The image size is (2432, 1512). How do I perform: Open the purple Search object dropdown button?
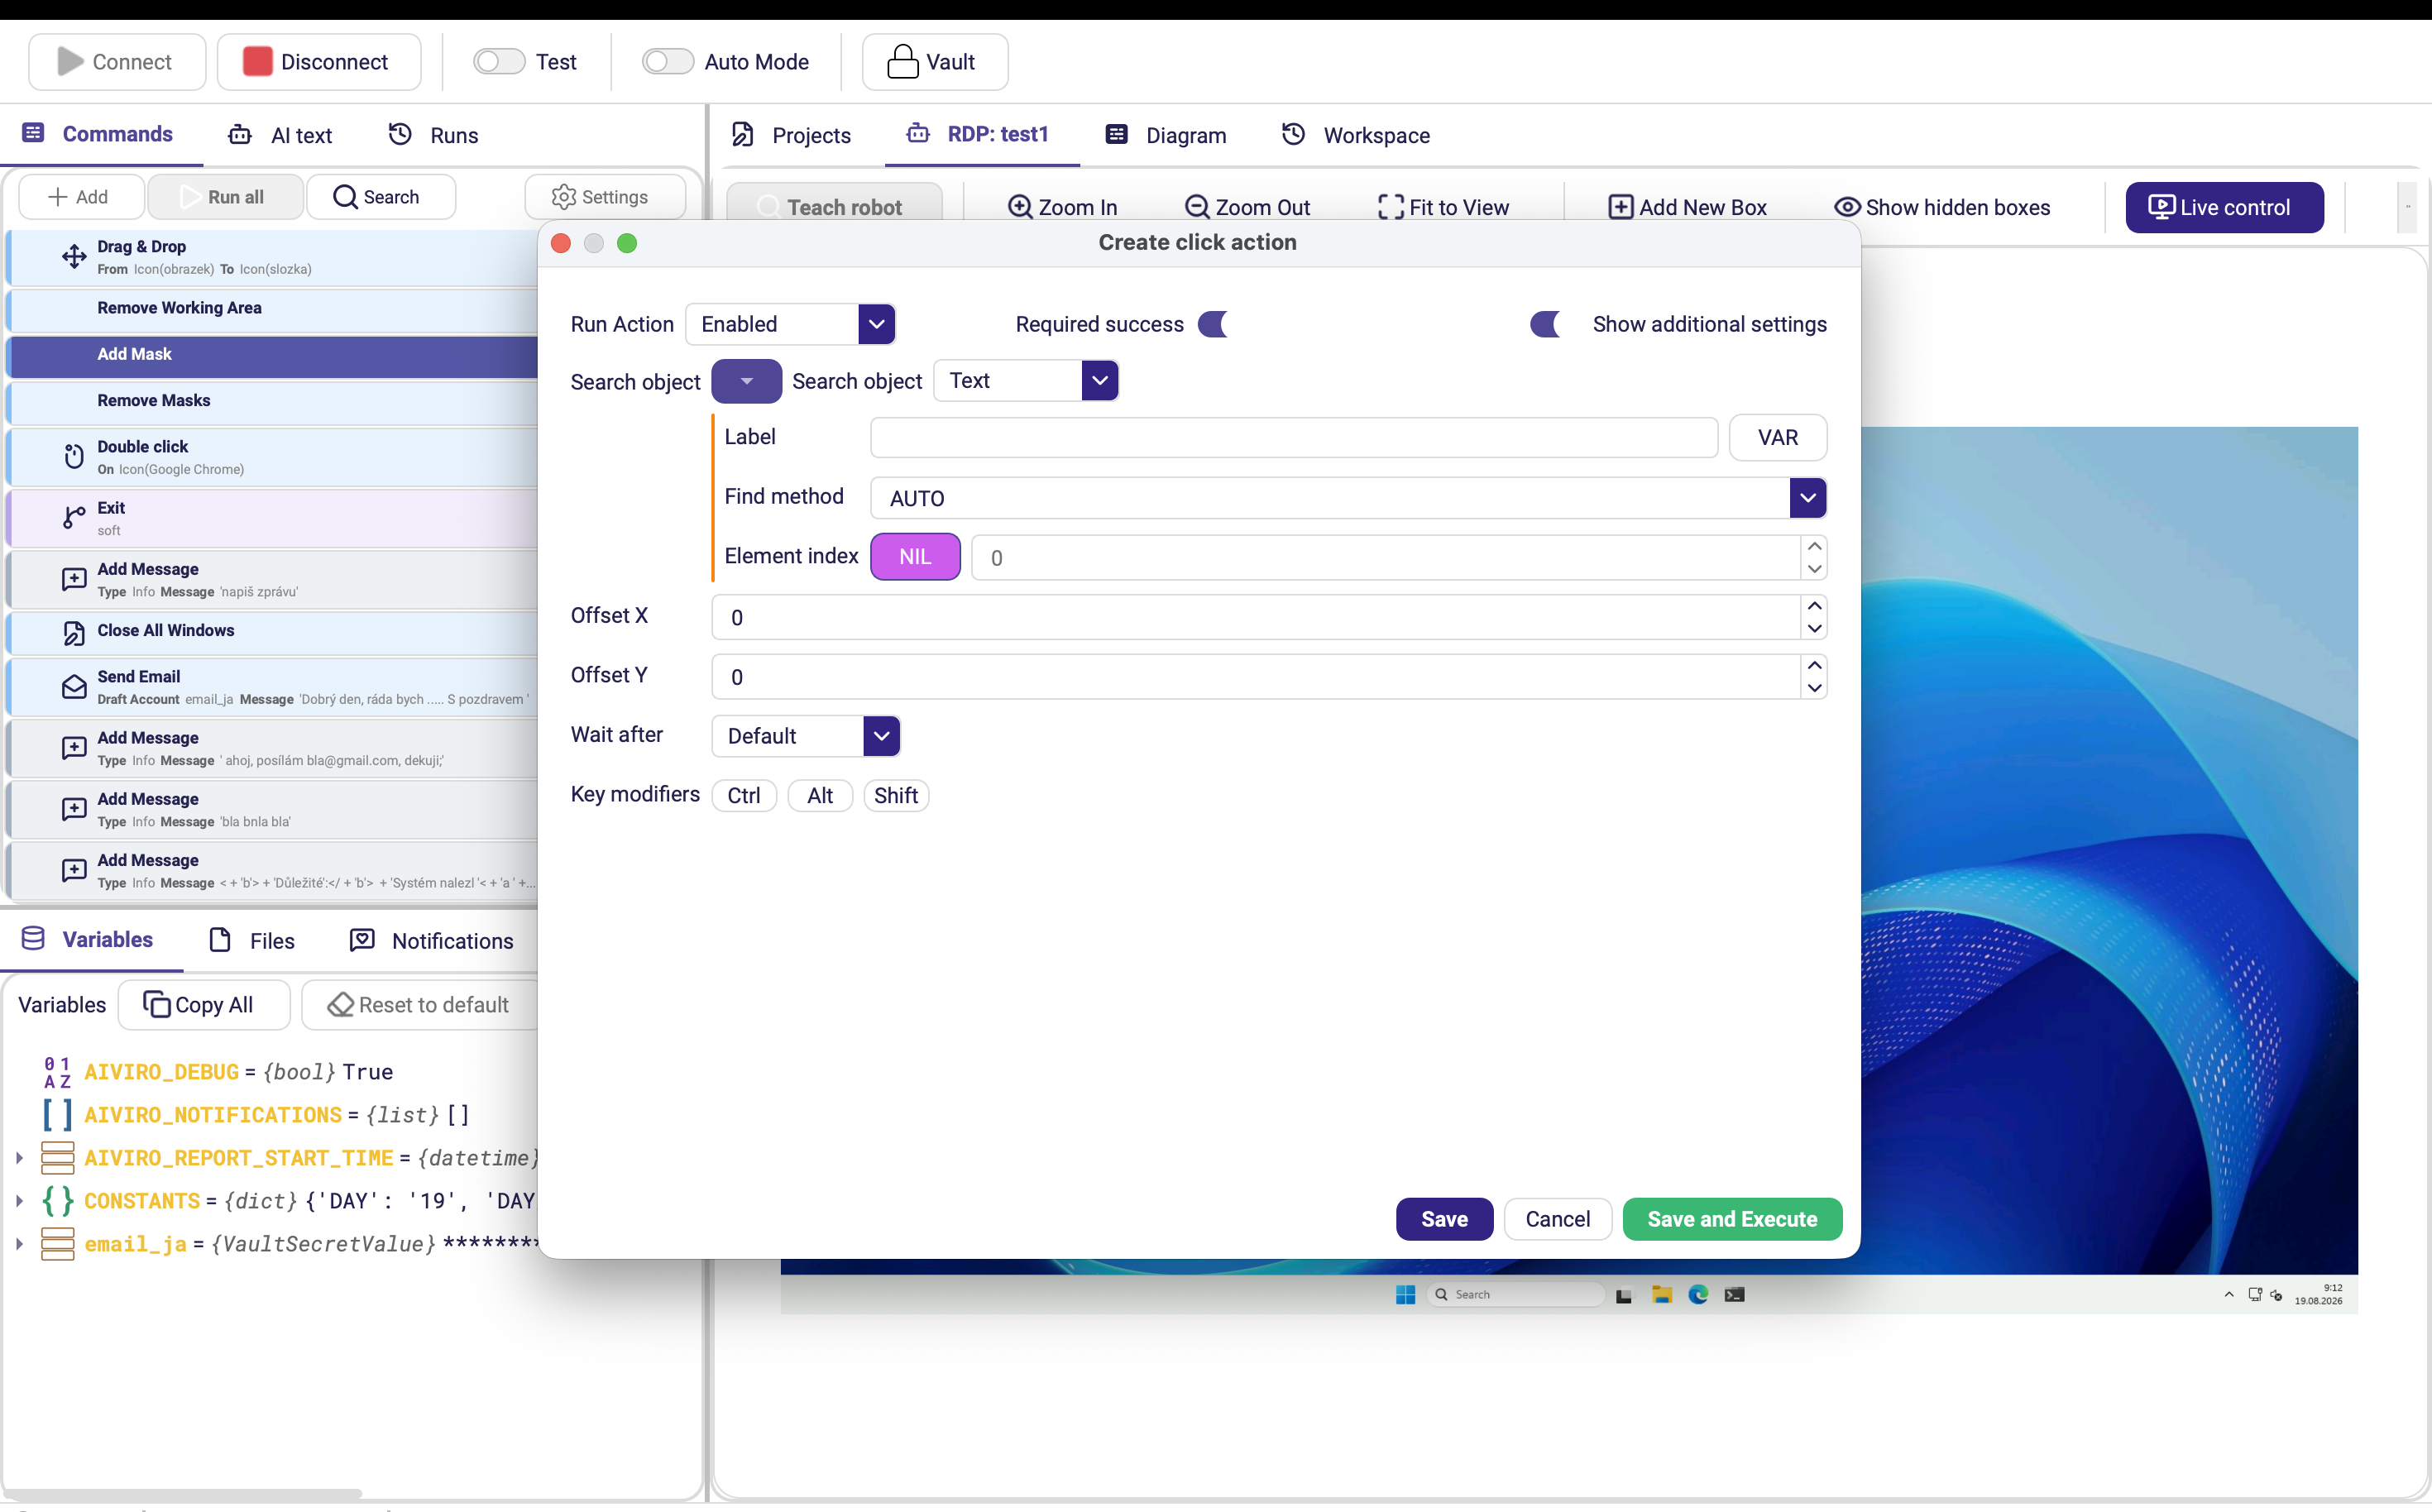coord(746,381)
